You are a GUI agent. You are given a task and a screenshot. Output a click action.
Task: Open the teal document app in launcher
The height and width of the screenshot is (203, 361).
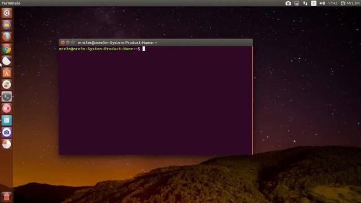pyautogui.click(x=6, y=120)
